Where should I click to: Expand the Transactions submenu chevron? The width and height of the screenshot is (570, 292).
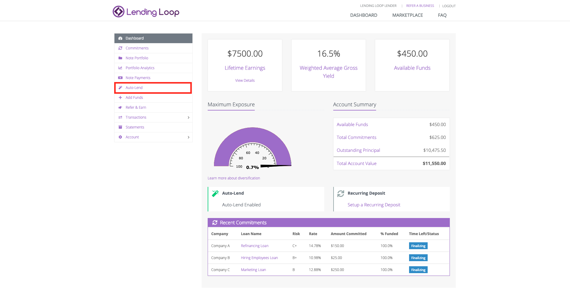pos(189,117)
